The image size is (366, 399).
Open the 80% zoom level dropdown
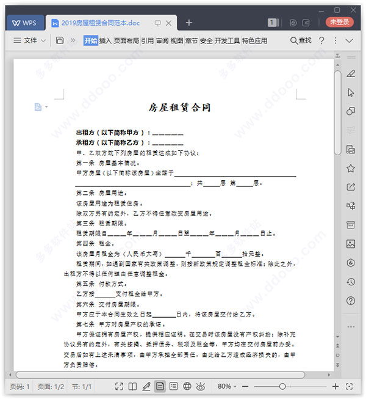tap(227, 387)
